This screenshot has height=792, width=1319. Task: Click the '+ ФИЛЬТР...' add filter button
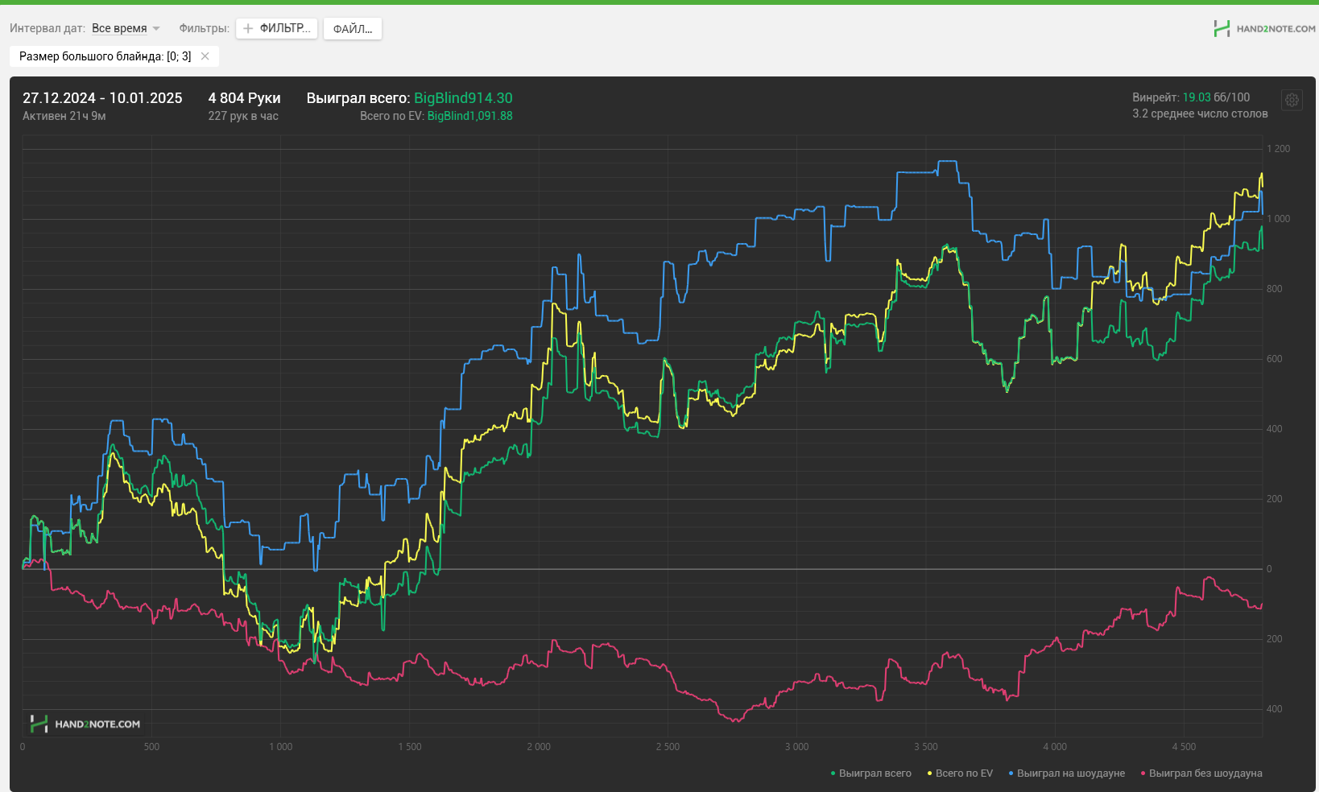coord(277,28)
